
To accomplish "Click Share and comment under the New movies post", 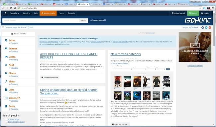I will click(120, 124).
